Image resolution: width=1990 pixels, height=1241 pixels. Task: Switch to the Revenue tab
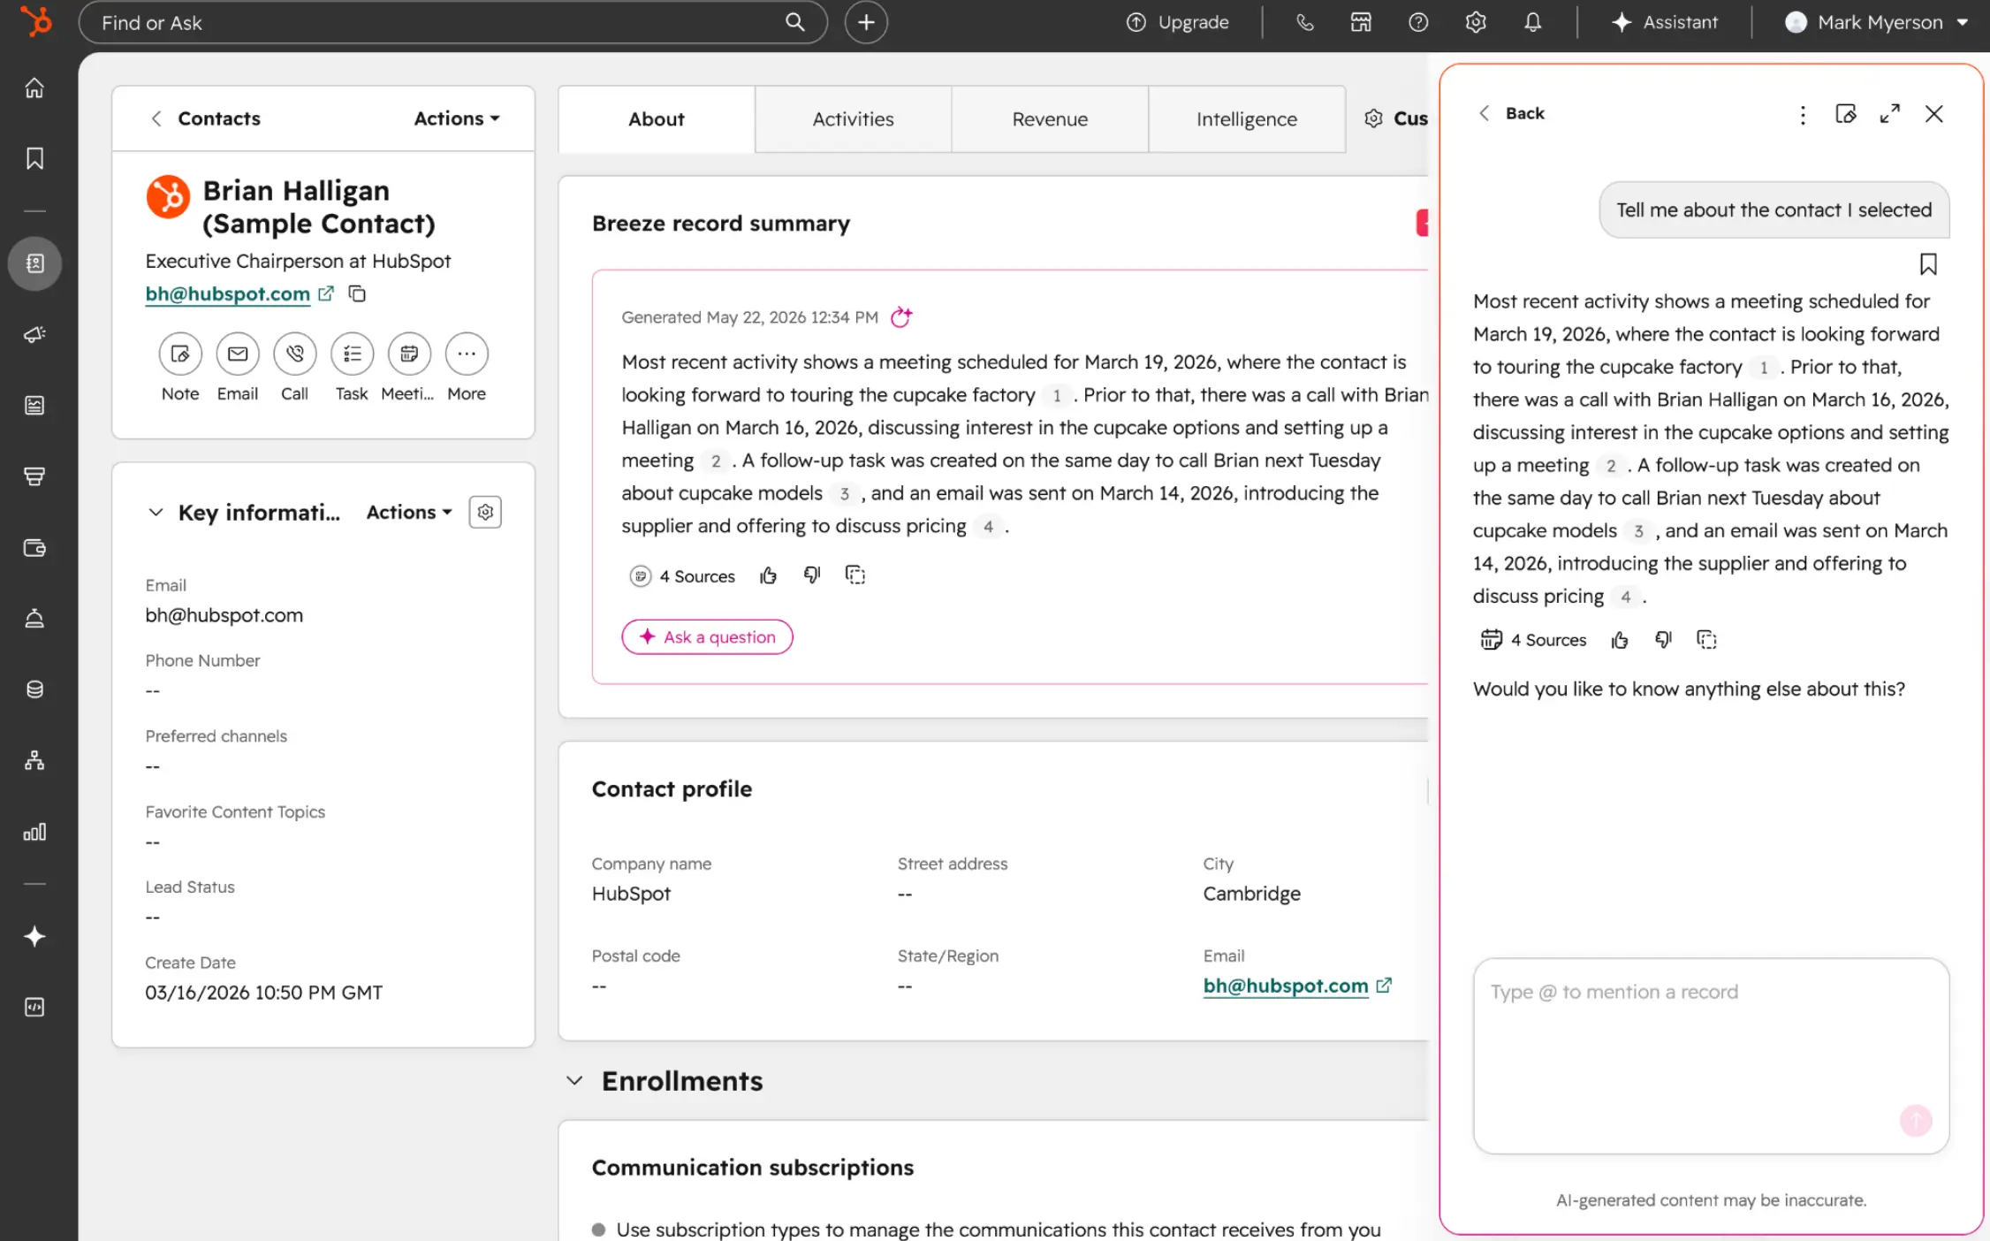click(1050, 119)
